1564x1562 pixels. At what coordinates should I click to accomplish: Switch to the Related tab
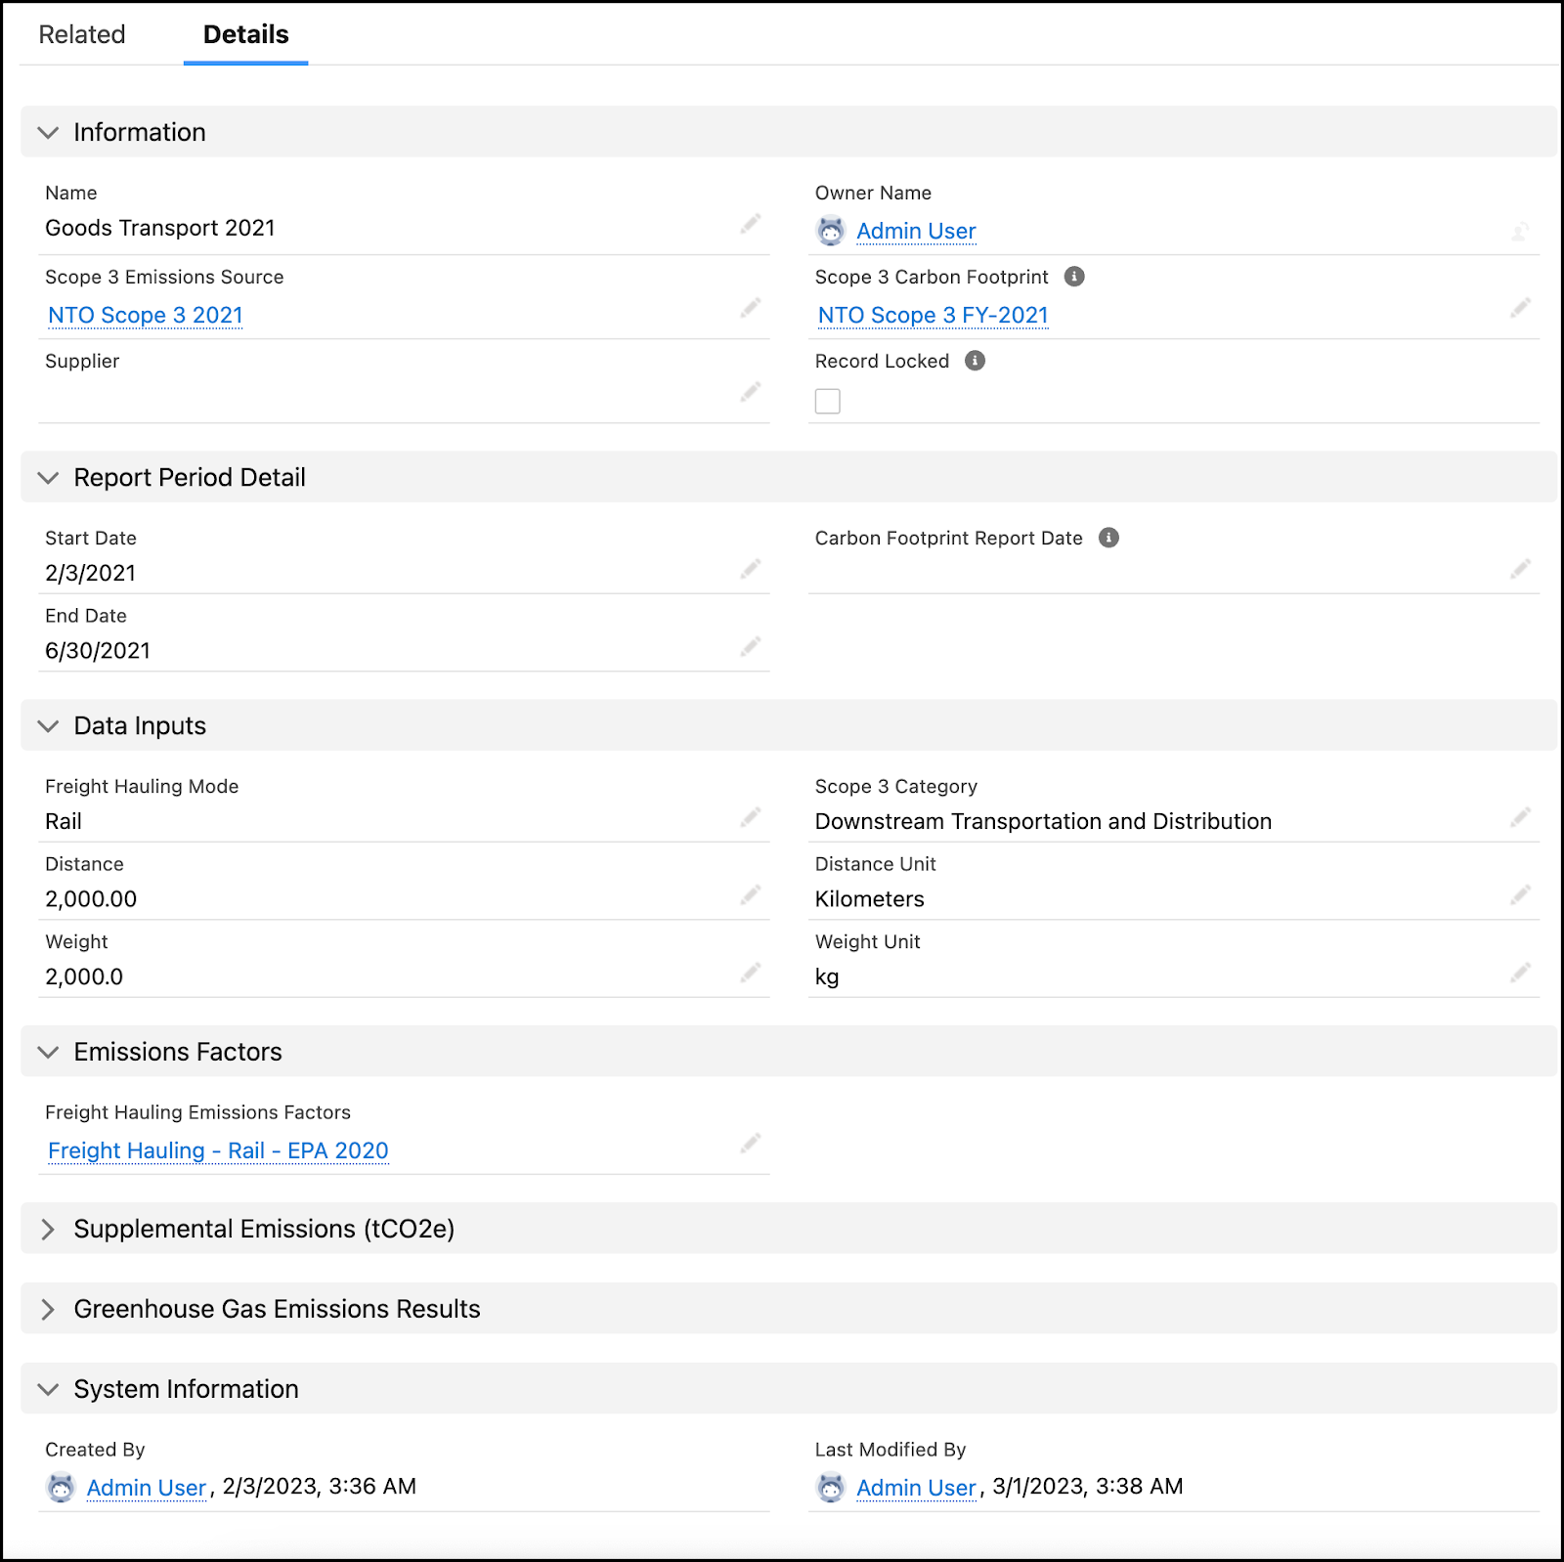point(82,34)
